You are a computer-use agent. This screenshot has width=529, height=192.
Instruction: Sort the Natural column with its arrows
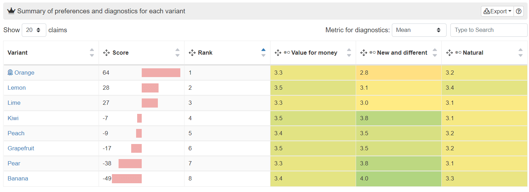521,53
